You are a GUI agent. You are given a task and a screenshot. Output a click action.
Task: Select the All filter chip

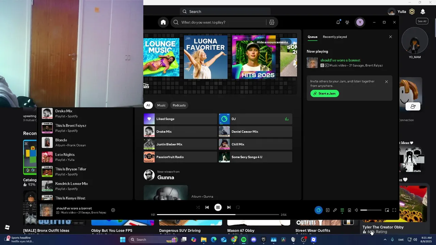[148, 105]
